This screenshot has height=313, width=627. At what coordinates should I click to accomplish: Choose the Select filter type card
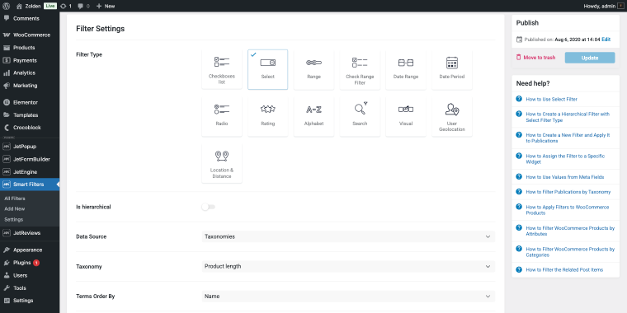click(x=268, y=69)
